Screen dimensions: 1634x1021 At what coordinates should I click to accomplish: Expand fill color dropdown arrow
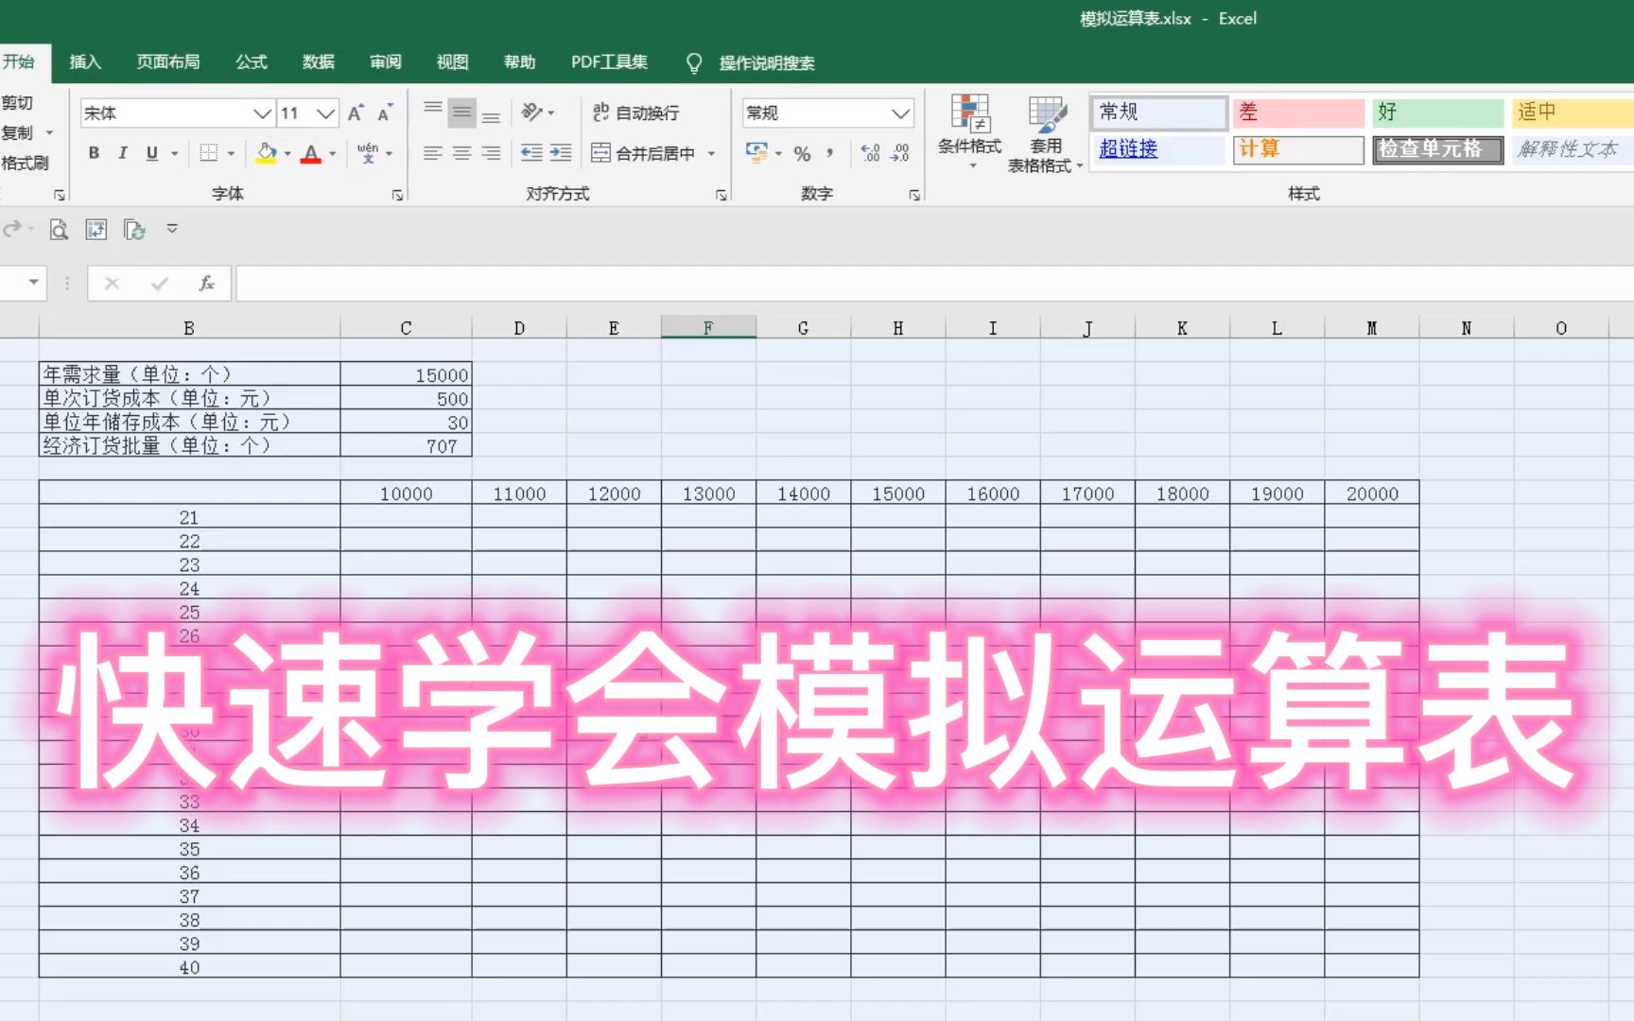point(287,153)
